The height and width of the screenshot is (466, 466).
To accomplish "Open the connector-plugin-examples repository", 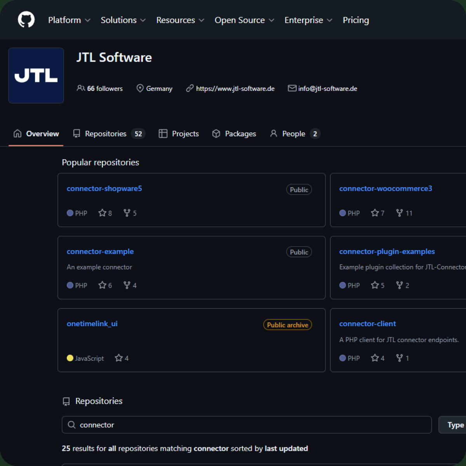I will (387, 251).
